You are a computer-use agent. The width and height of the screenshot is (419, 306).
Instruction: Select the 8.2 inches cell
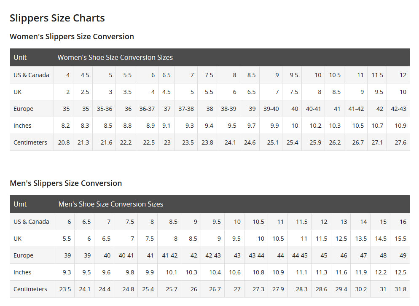coord(65,126)
